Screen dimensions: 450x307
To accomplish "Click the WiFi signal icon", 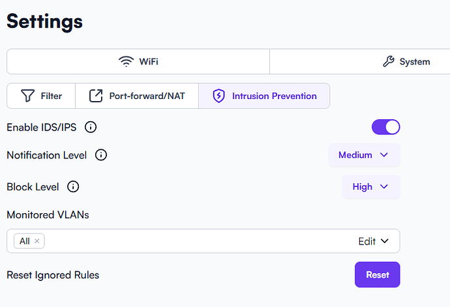I will point(127,61).
